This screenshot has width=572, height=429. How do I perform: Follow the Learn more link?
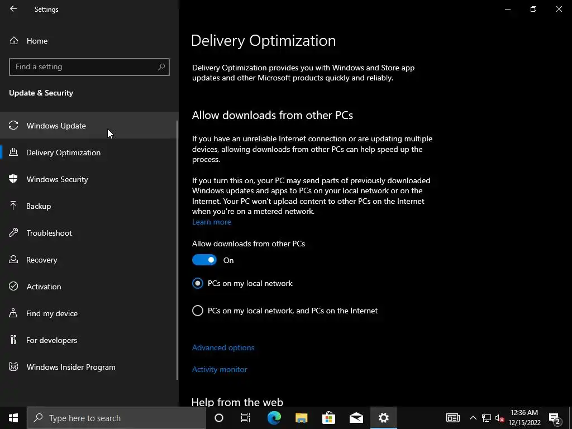(212, 222)
